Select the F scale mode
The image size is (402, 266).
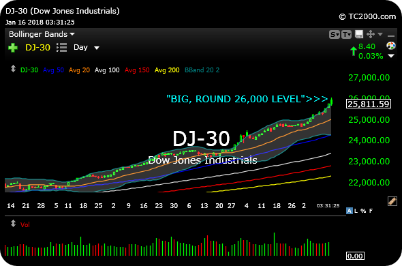pos(371,211)
